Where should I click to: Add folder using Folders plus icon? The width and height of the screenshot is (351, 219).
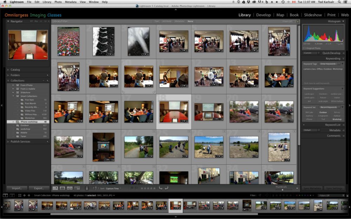pos(47,75)
